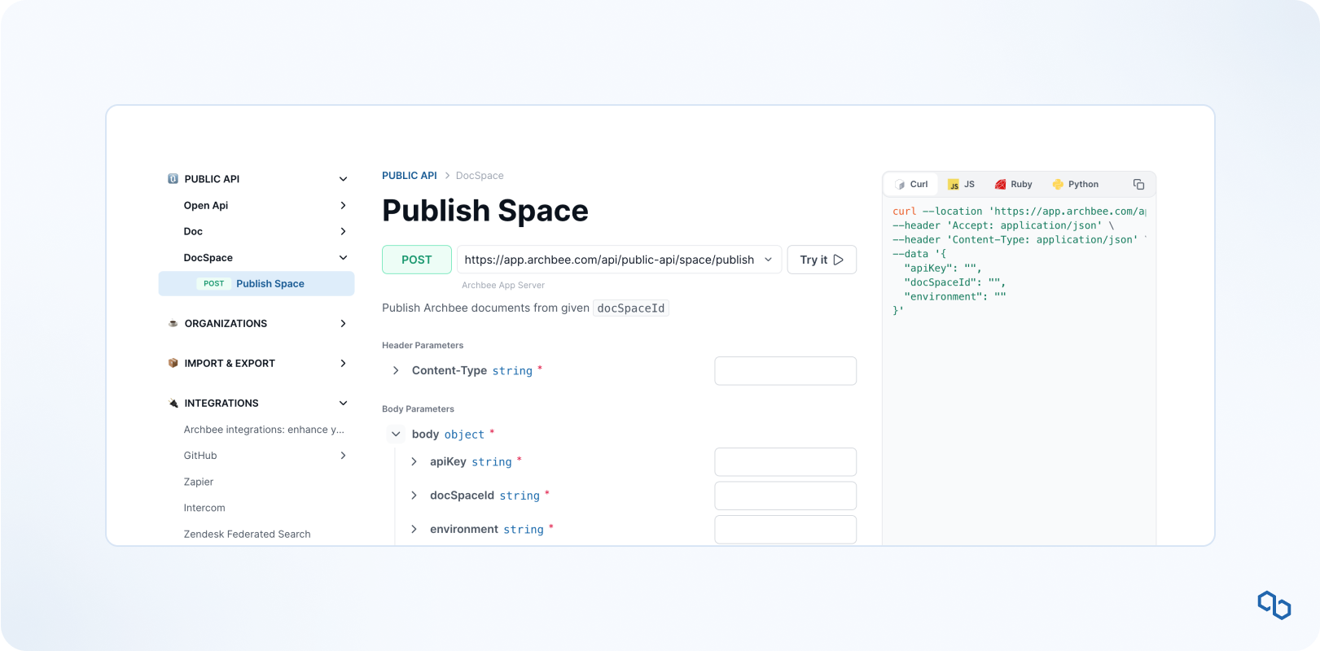
Task: Click the Content-Type input field
Action: click(x=786, y=371)
